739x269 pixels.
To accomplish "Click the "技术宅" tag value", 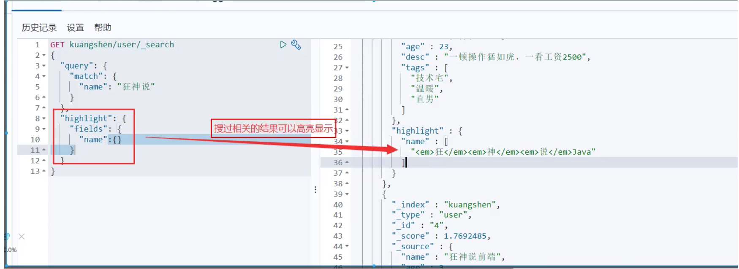I will 429,78.
